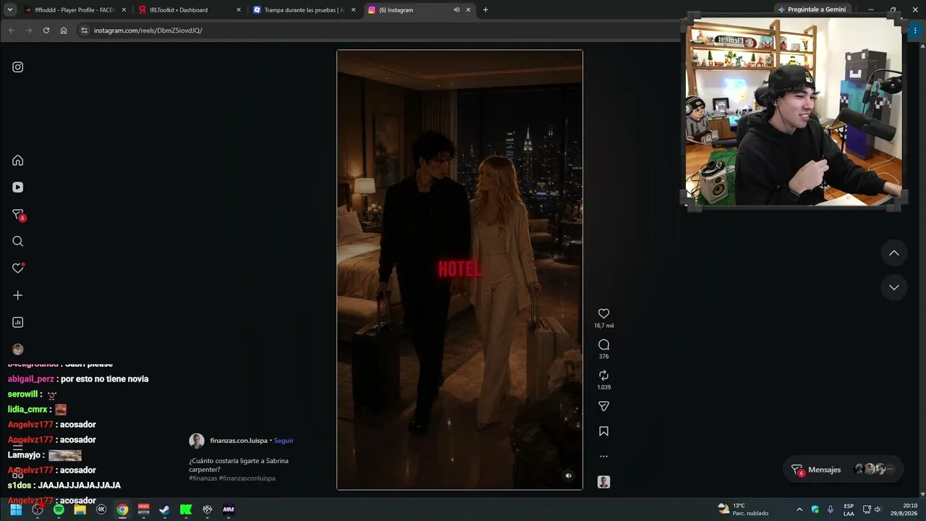View site information for instagram.com
This screenshot has width=926, height=521.
click(x=84, y=30)
